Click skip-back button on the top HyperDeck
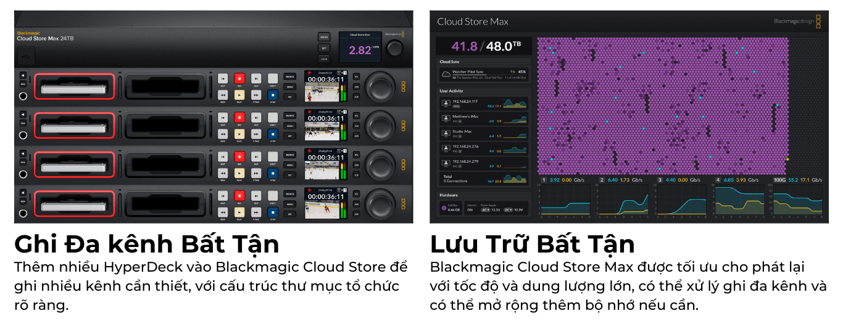 (x=223, y=78)
